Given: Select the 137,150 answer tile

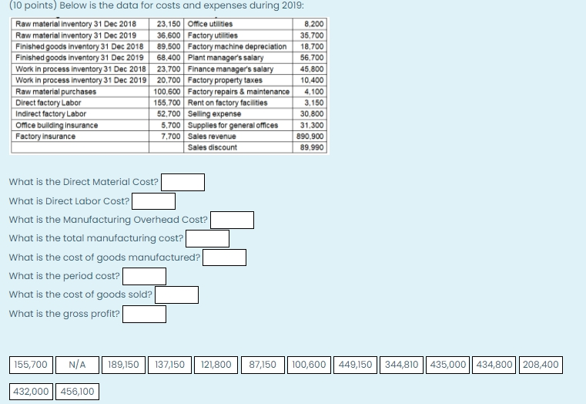Looking at the screenshot, I should pos(170,365).
